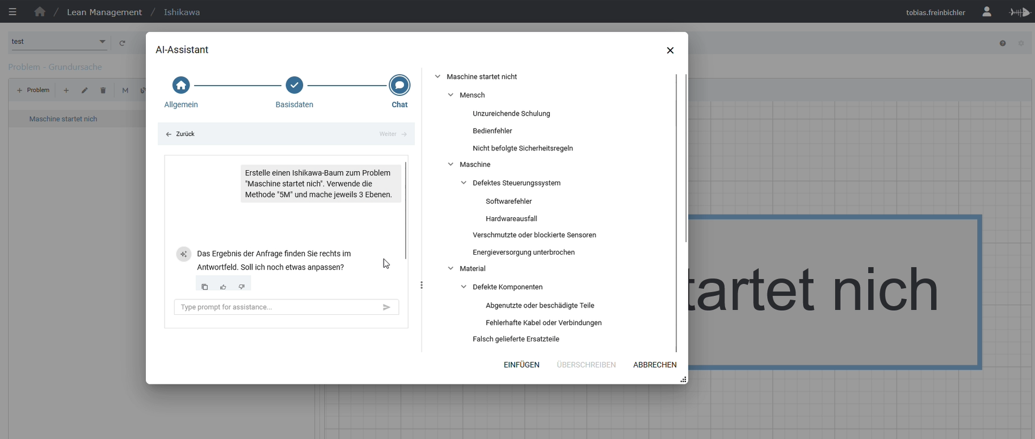Open the hamburger navigation menu
This screenshot has width=1035, height=439.
click(12, 12)
